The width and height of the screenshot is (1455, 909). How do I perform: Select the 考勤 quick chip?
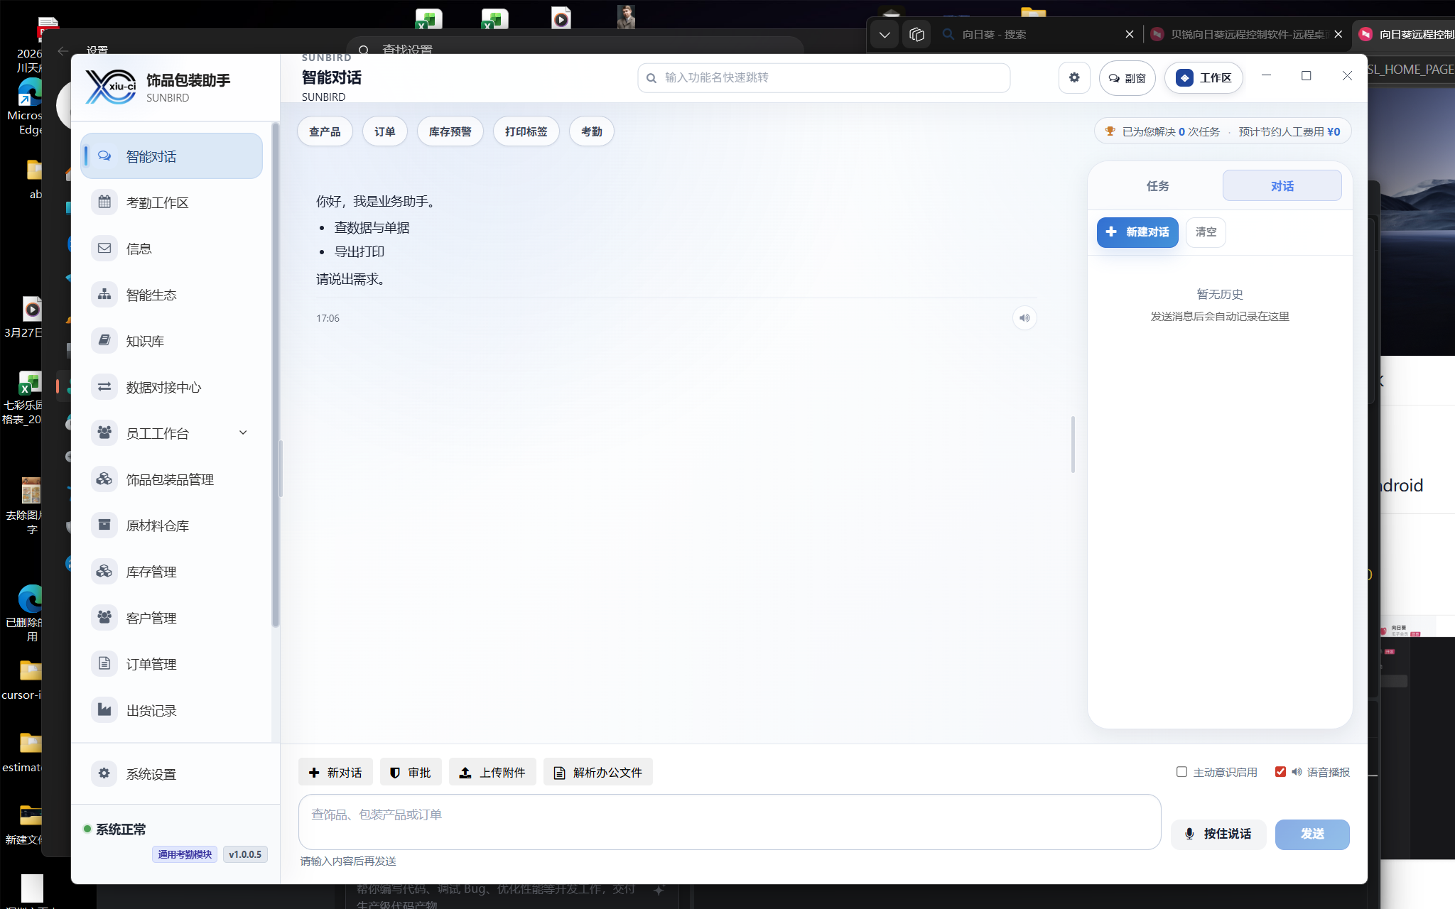[x=592, y=131]
